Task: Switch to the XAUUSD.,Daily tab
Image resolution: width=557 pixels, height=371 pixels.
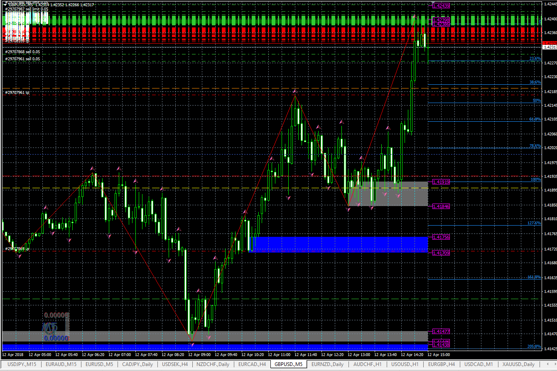Action: click(x=518, y=364)
